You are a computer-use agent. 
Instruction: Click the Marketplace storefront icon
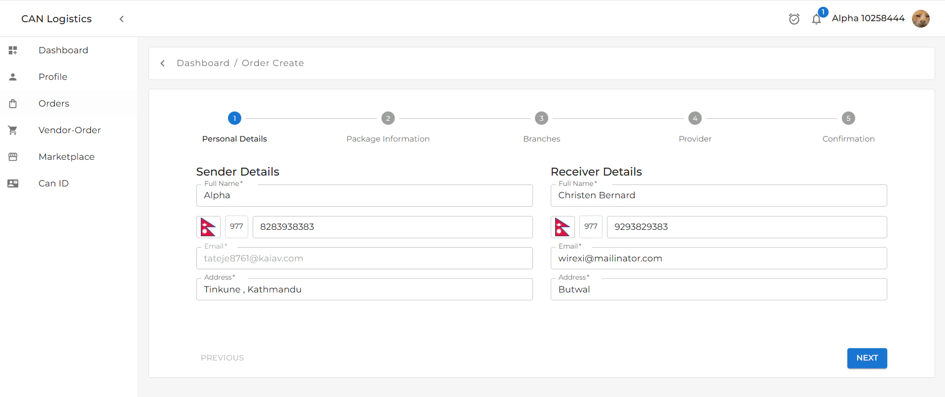pos(13,157)
